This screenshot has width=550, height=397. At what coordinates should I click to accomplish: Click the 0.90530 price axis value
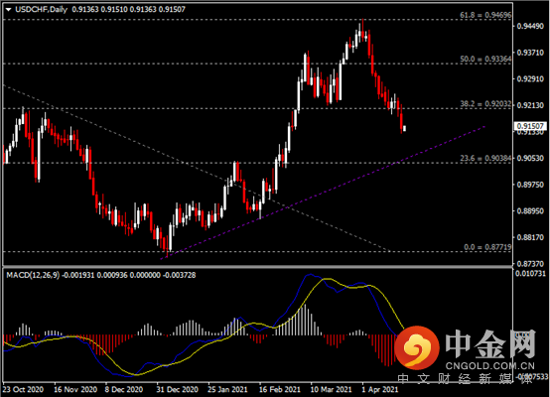click(530, 158)
